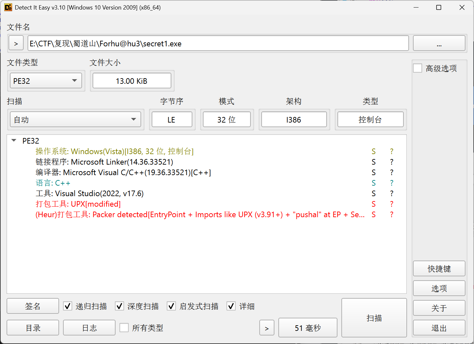The height and width of the screenshot is (344, 474).
Task: Select the (Heur)打包工具: Packer detected row
Action: click(207, 214)
